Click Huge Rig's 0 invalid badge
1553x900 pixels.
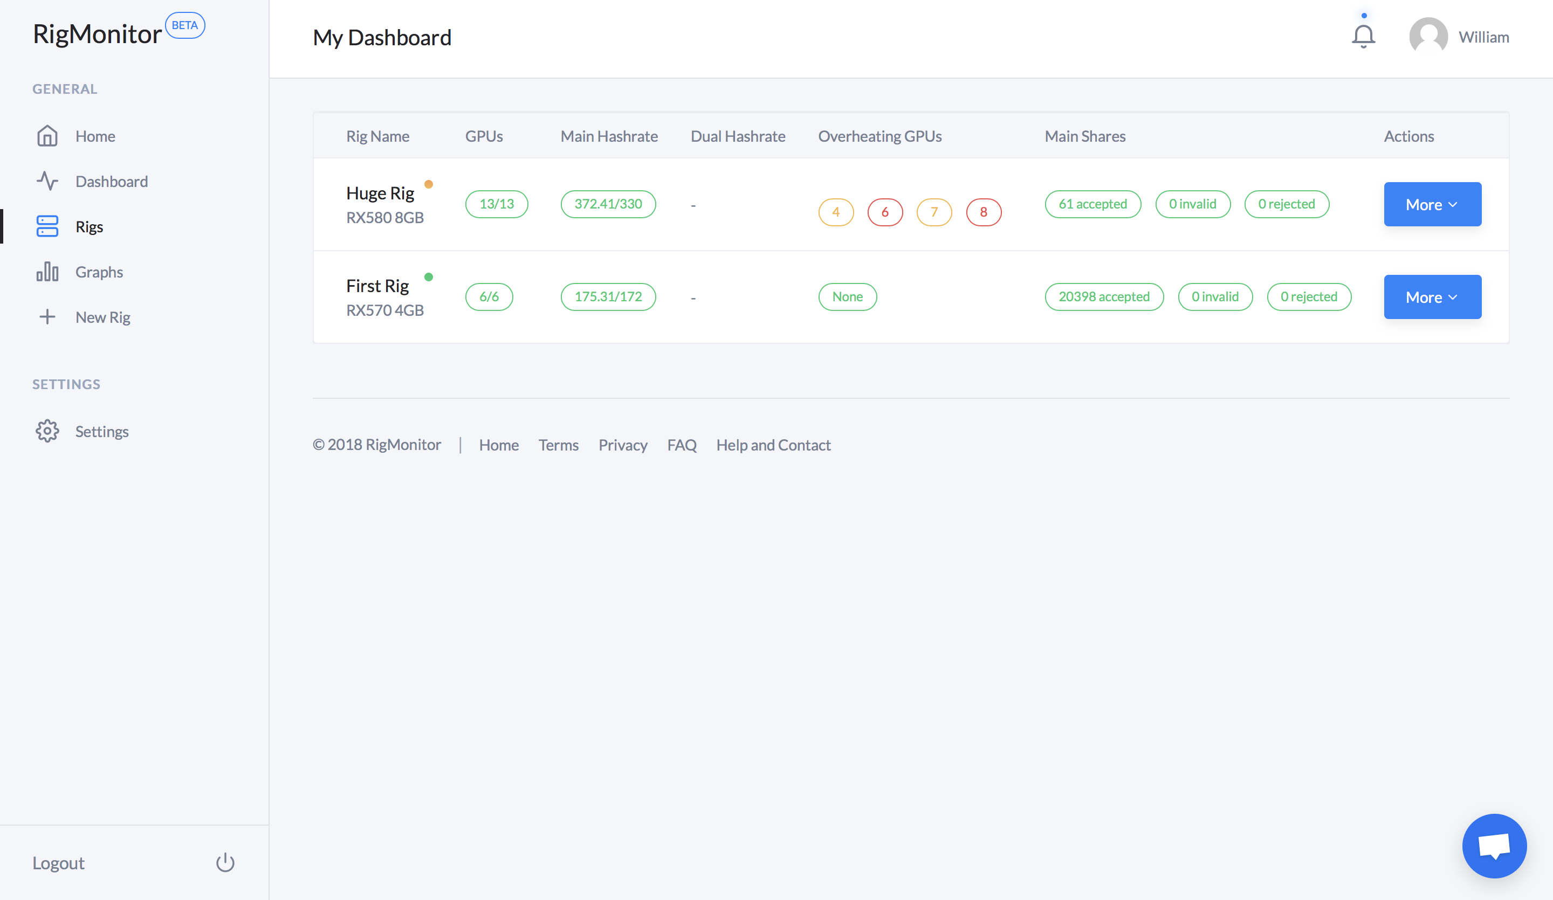click(1192, 204)
